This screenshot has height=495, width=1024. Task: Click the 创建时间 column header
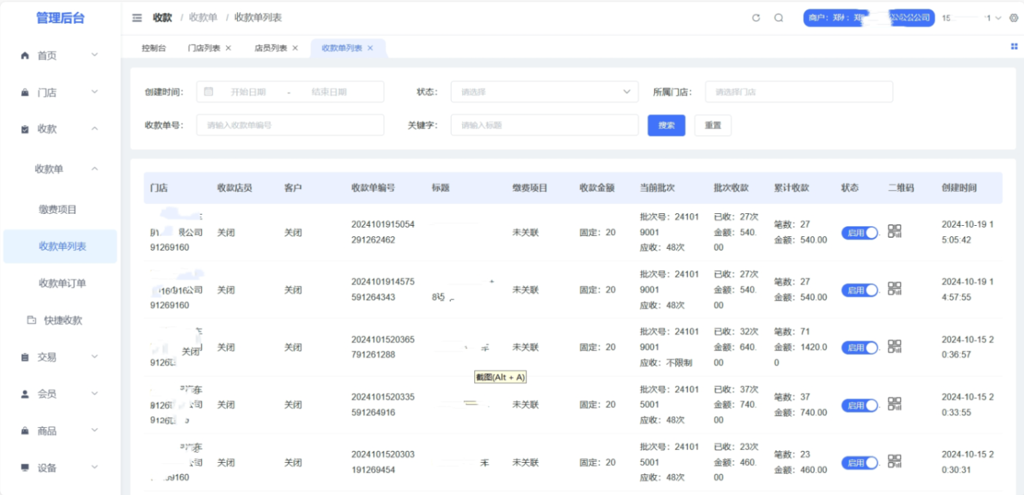click(x=959, y=188)
